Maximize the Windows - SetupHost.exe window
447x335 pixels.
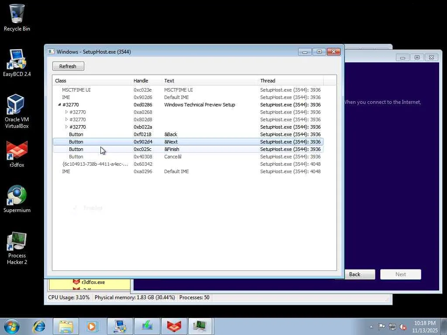[x=319, y=51]
